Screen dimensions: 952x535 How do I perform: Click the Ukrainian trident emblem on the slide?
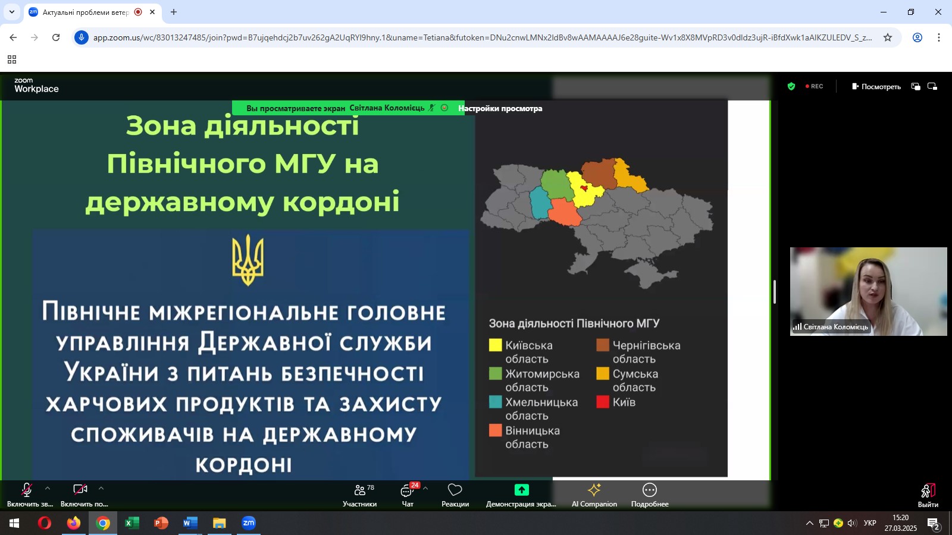(x=248, y=260)
